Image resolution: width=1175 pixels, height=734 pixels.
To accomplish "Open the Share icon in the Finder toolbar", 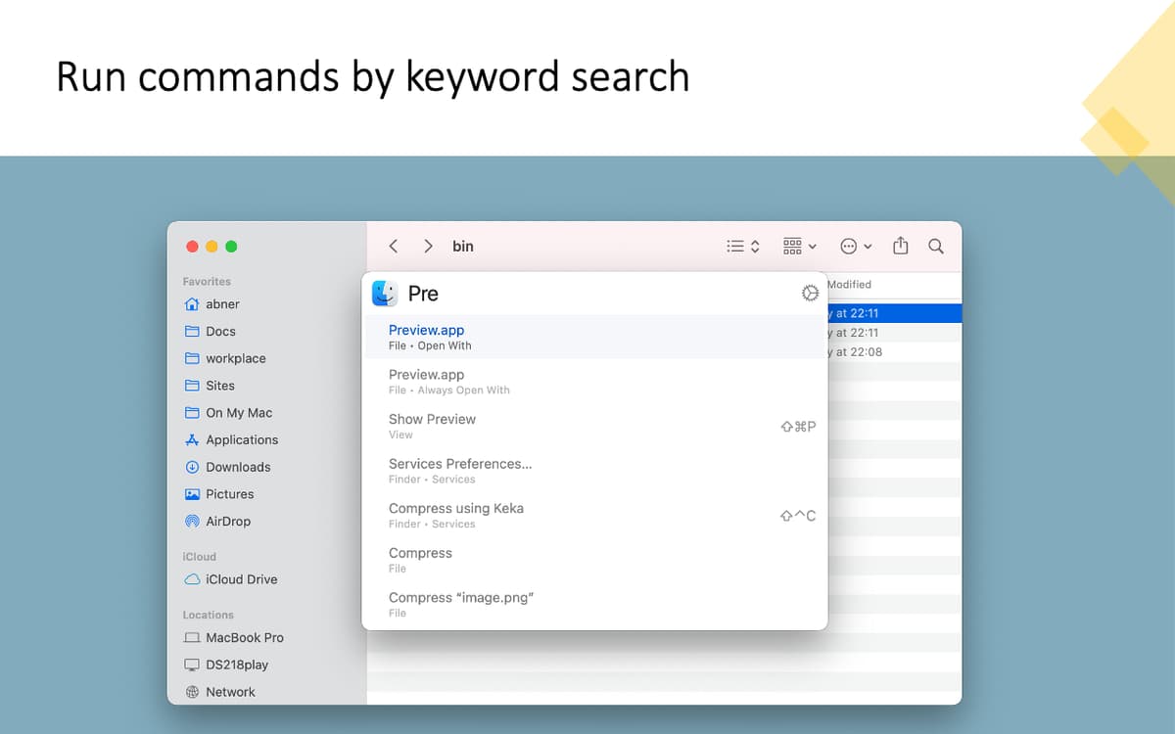I will point(900,246).
